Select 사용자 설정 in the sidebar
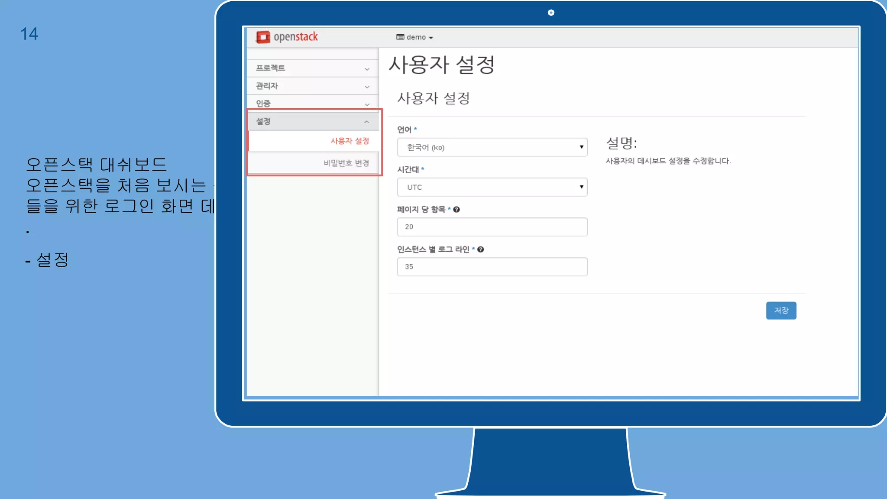Screen dimensions: 887x499 350,141
